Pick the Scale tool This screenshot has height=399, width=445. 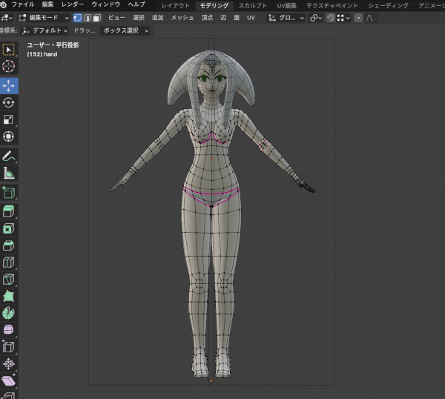(8, 119)
